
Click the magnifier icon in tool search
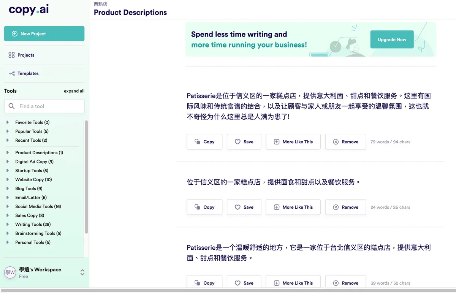coord(12,106)
